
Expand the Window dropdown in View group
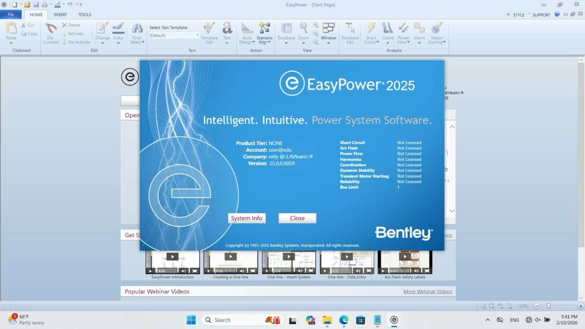329,43
